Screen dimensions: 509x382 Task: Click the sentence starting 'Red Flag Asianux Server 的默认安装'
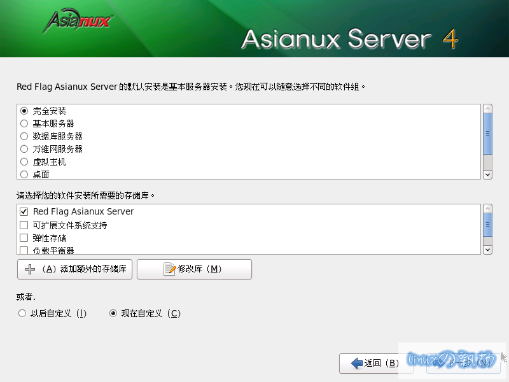point(191,87)
